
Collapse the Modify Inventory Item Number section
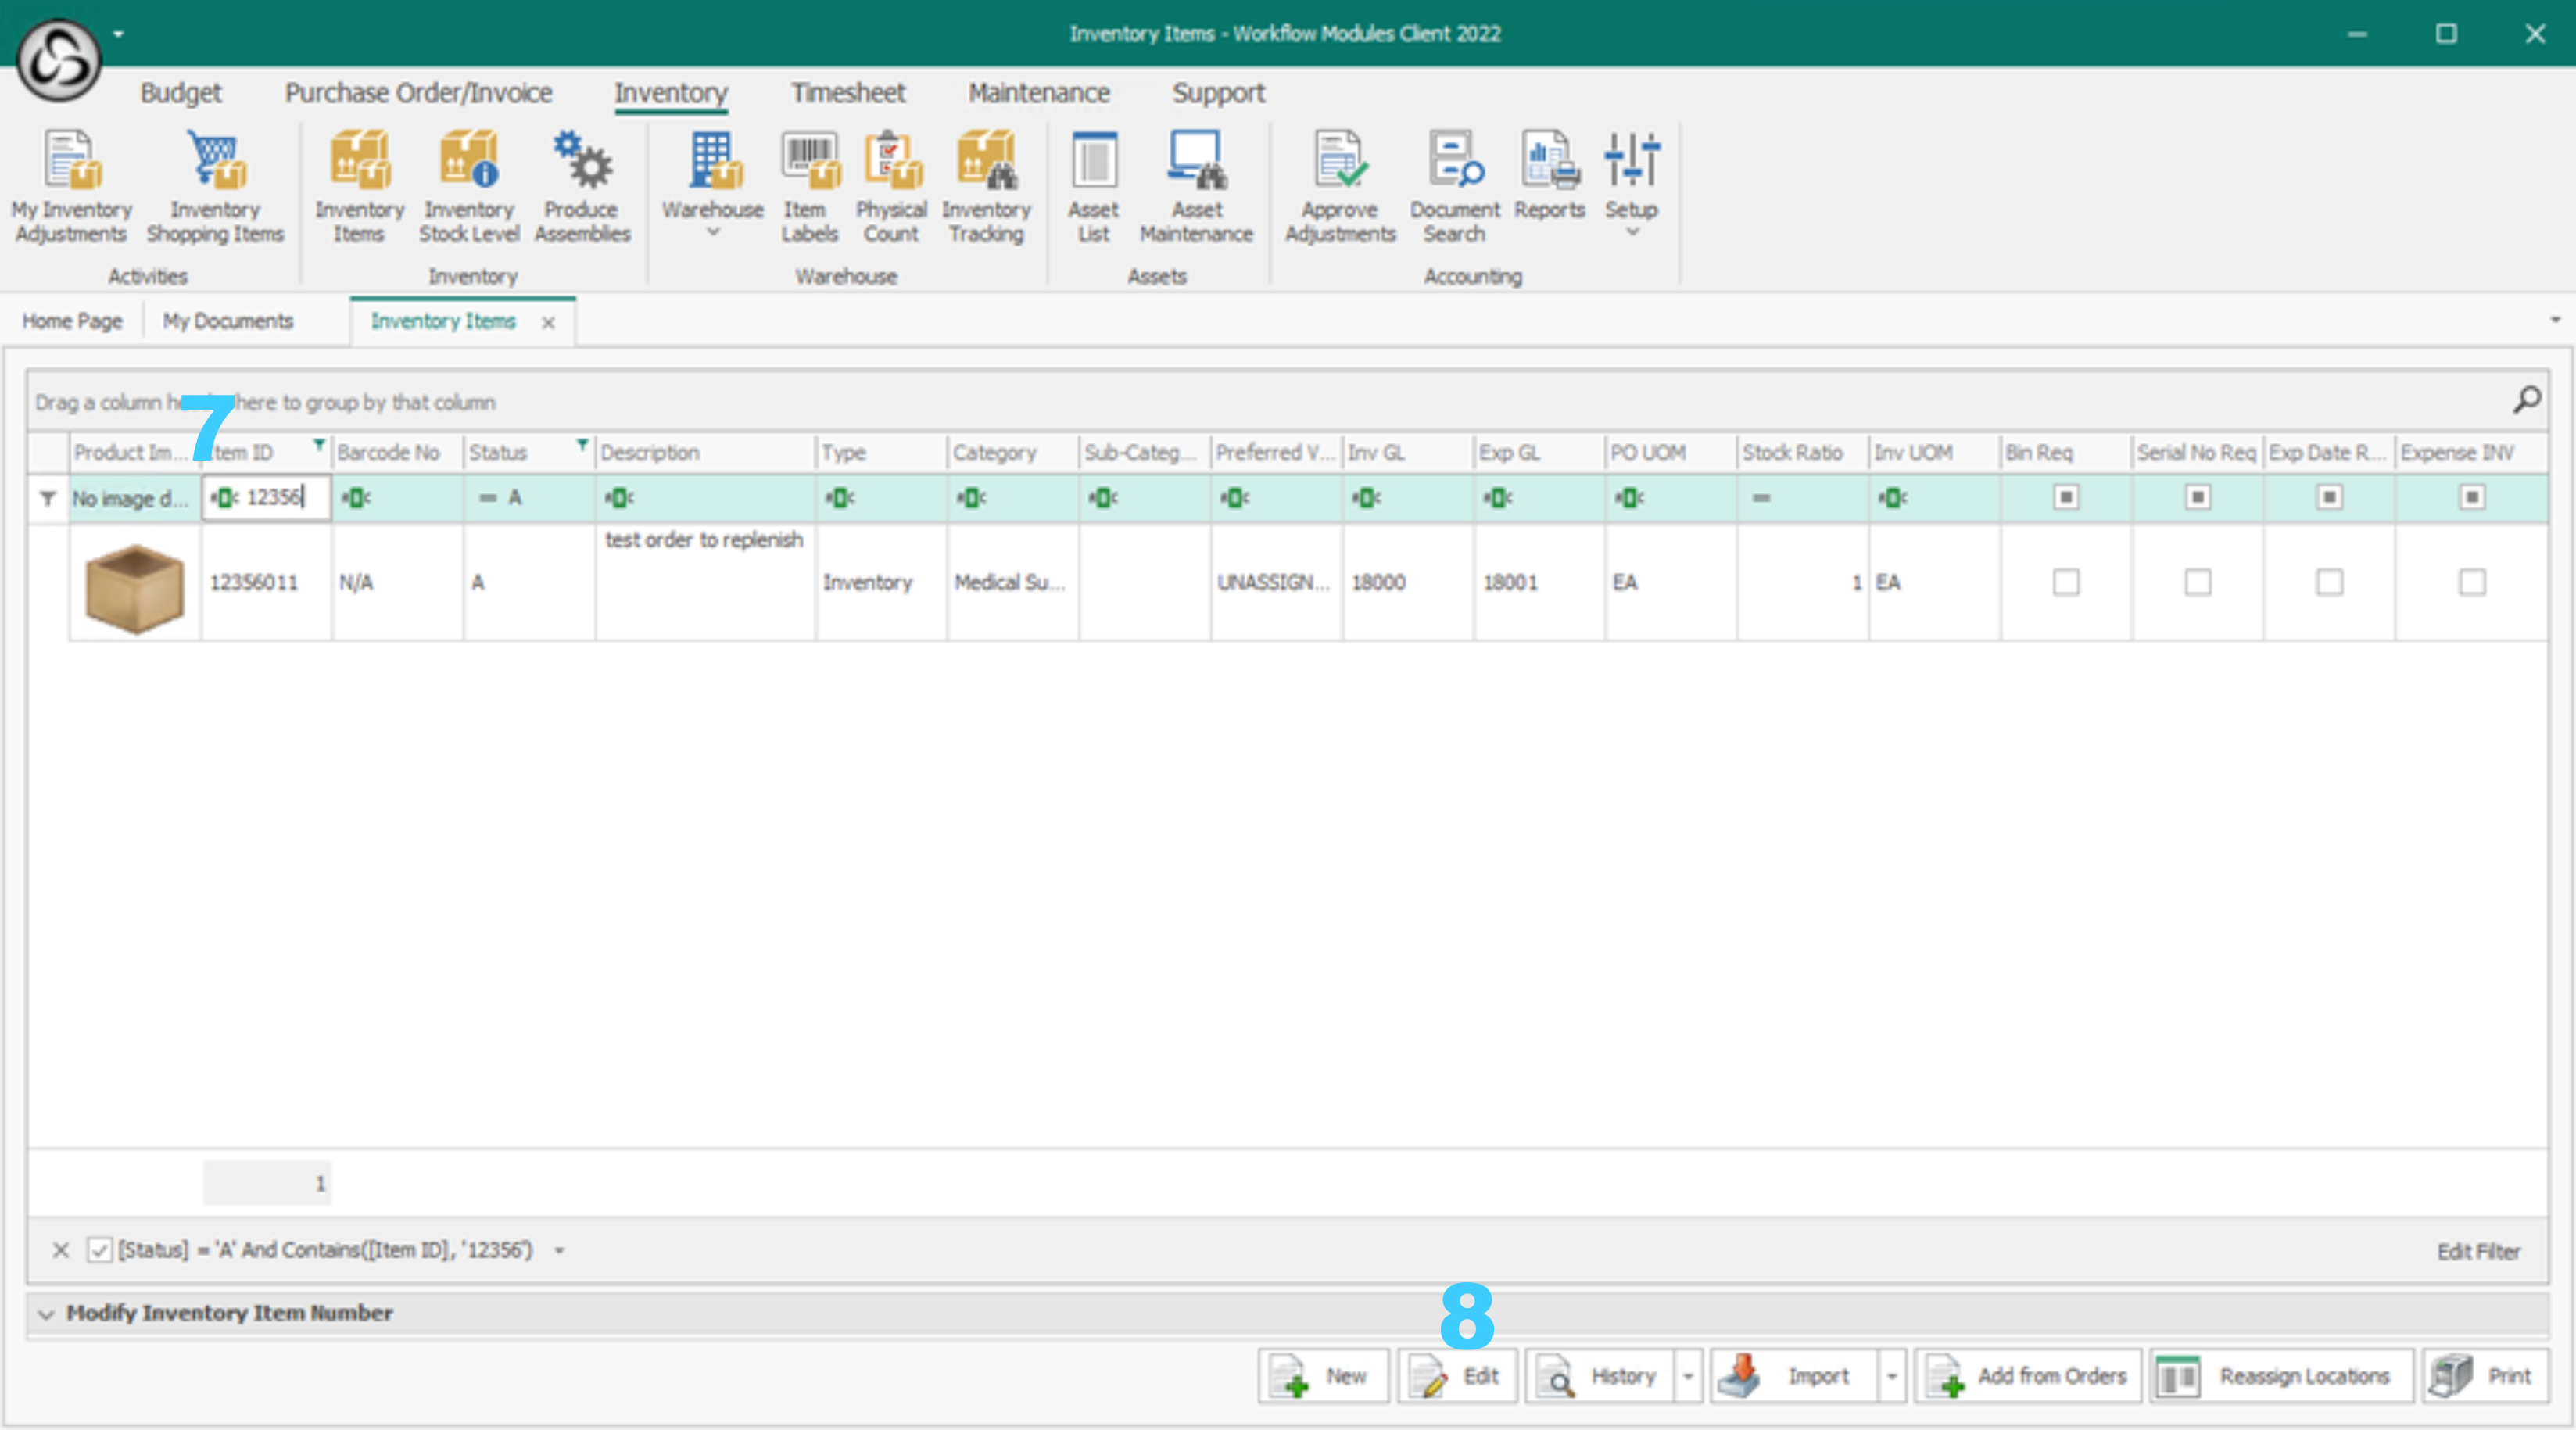pyautogui.click(x=46, y=1314)
